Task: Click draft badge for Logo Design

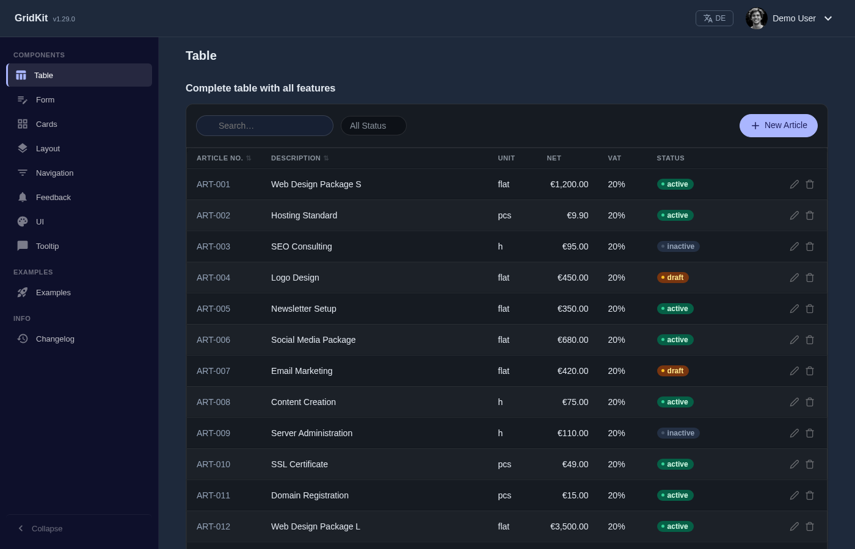Action: (x=673, y=278)
